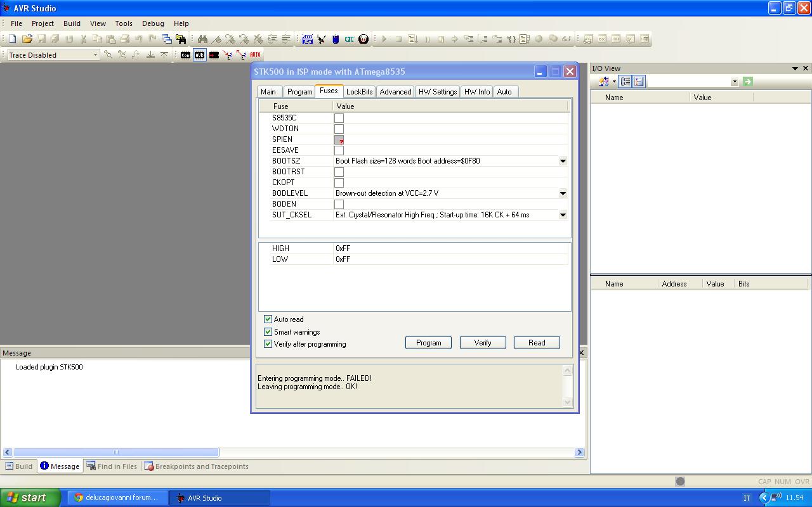Viewport: 812px width, 507px height.
Task: Click the Decrease Indent toolbar icon
Action: pyautogui.click(x=286, y=39)
